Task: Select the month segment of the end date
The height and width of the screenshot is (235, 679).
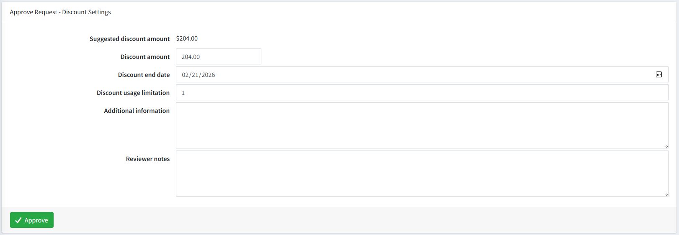Action: click(x=185, y=75)
